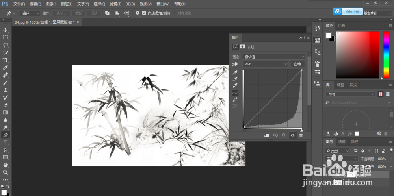
Task: Select the Blur tool
Action: click(x=5, y=120)
